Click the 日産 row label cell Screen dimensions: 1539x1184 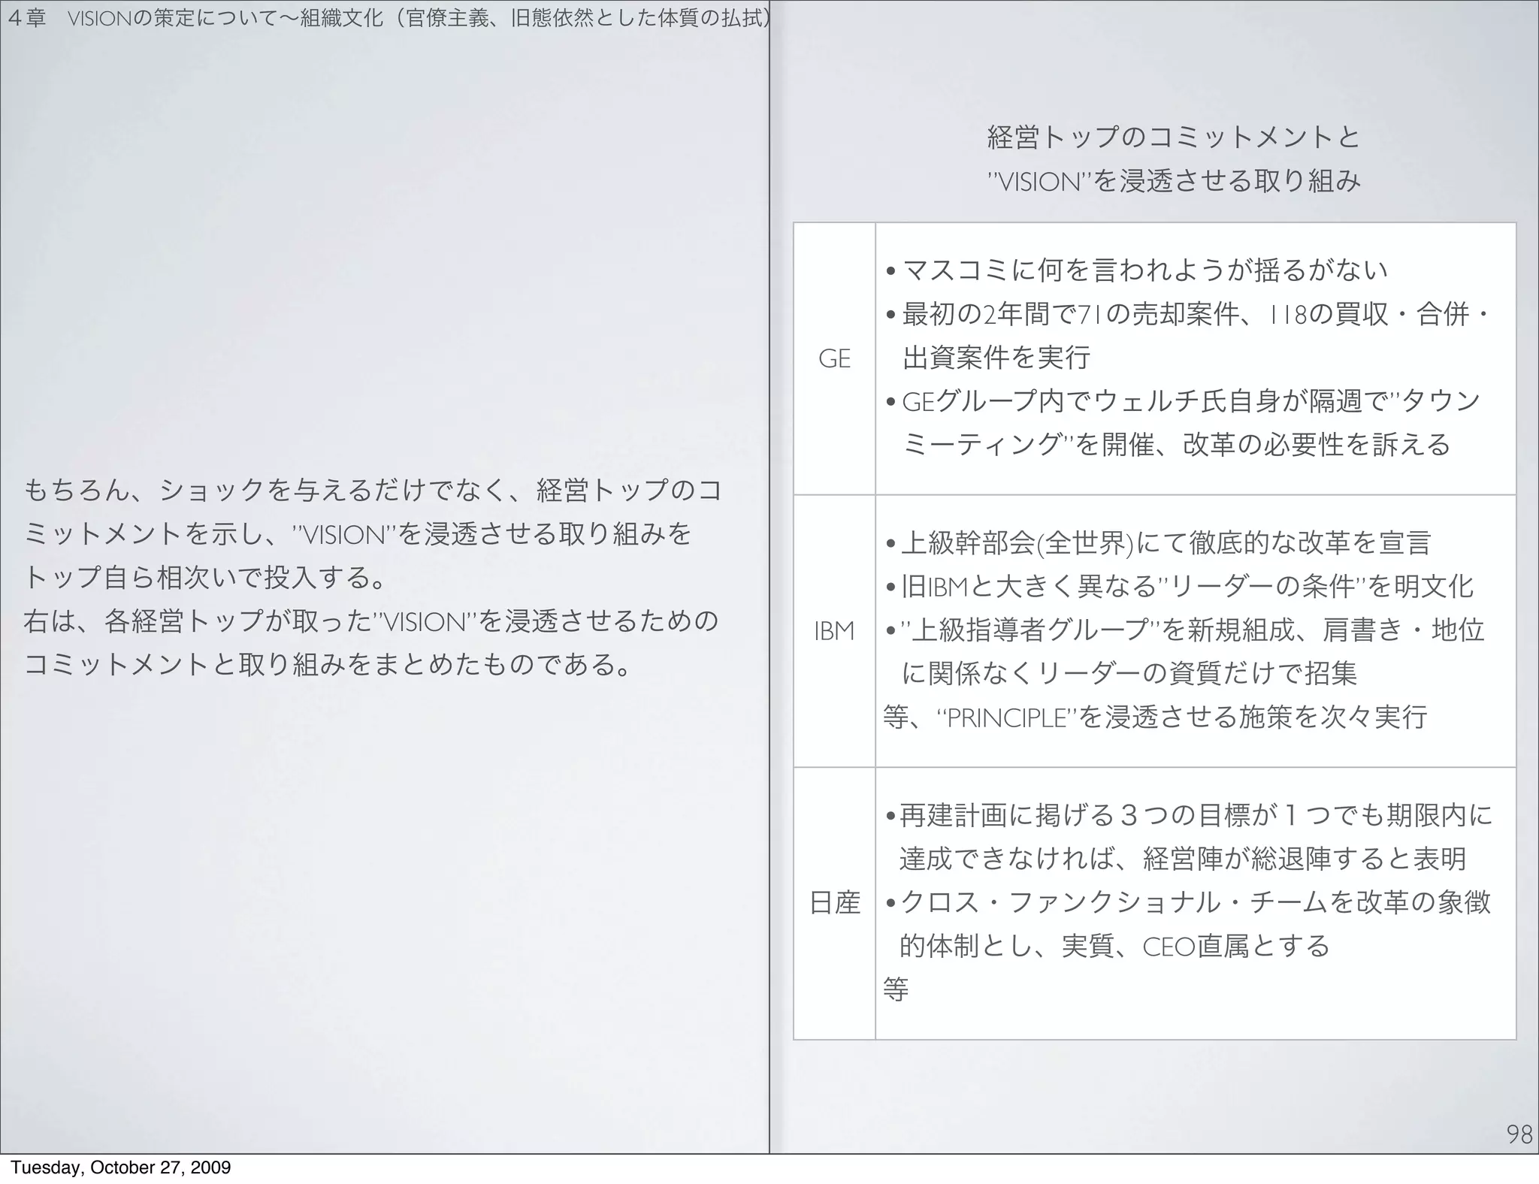834,902
